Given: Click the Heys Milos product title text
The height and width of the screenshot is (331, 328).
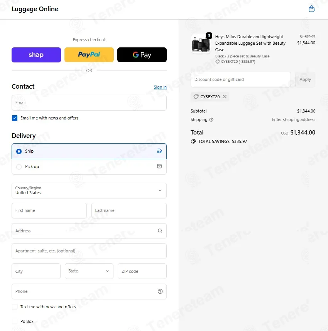Looking at the screenshot, I should point(250,43).
